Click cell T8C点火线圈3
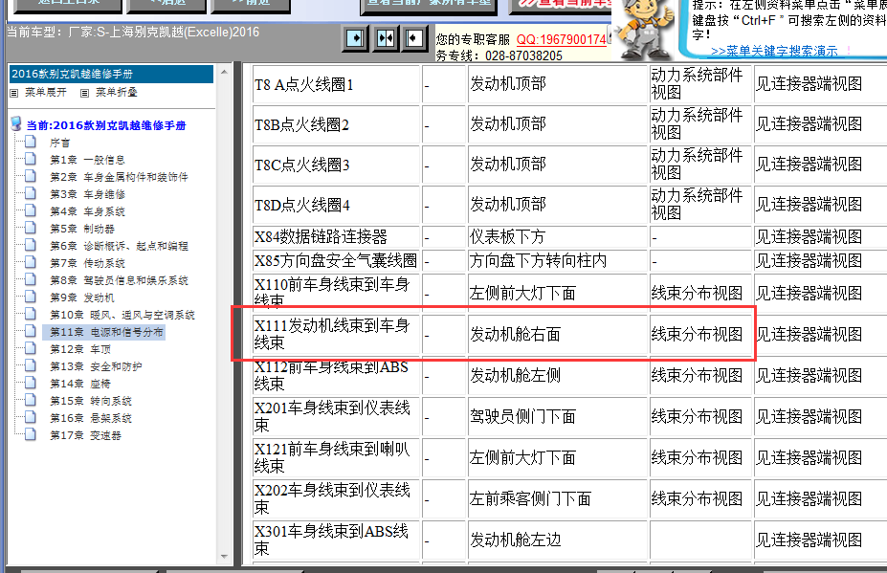 [x=336, y=165]
